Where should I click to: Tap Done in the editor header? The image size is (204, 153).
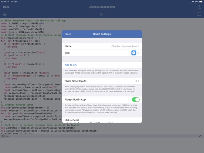6,7
